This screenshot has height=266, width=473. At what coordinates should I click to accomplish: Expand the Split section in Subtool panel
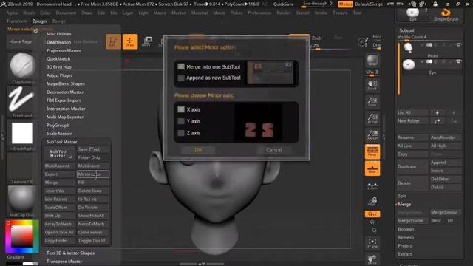tap(402, 196)
